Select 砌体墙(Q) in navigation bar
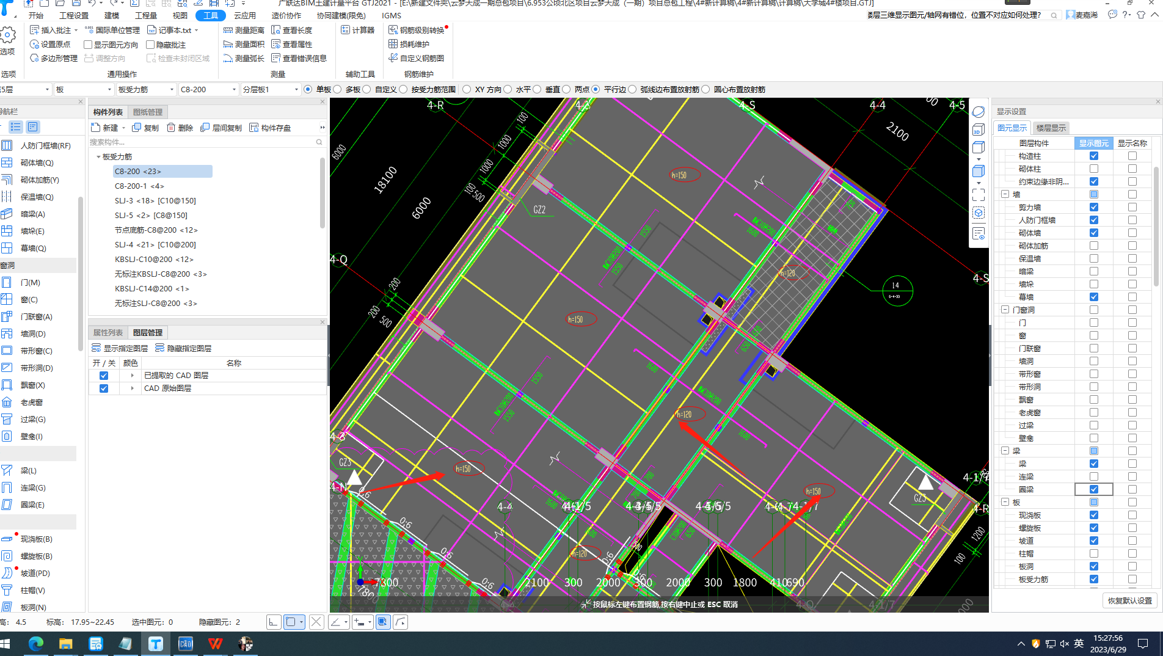The height and width of the screenshot is (656, 1163). 37,163
